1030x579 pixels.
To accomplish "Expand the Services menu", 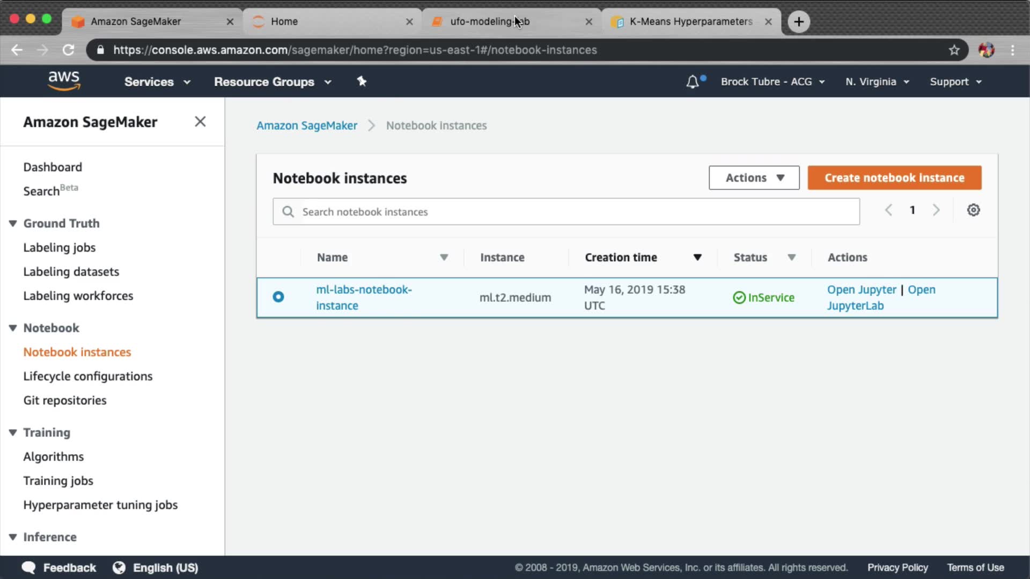I will (157, 81).
